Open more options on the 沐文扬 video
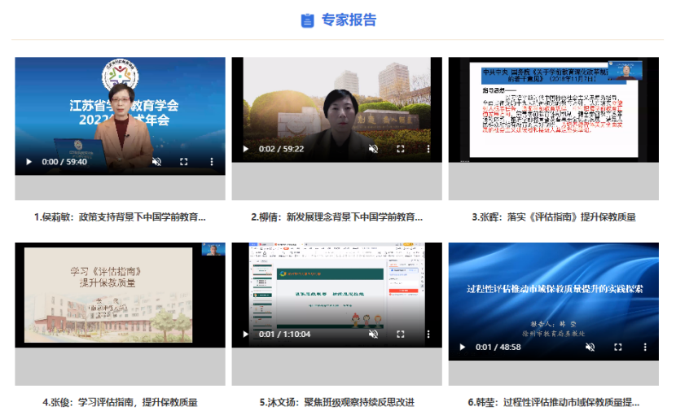676x420 pixels. point(428,334)
